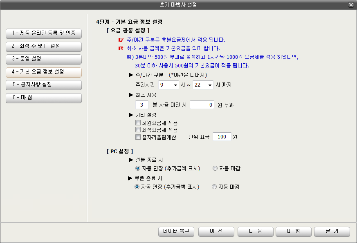Click the 단위 요금 field showing 100

pyautogui.click(x=222, y=137)
